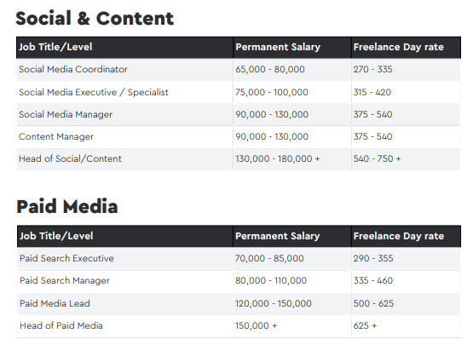Click the Paid Search Manager job title
The height and width of the screenshot is (356, 473).
(x=65, y=281)
